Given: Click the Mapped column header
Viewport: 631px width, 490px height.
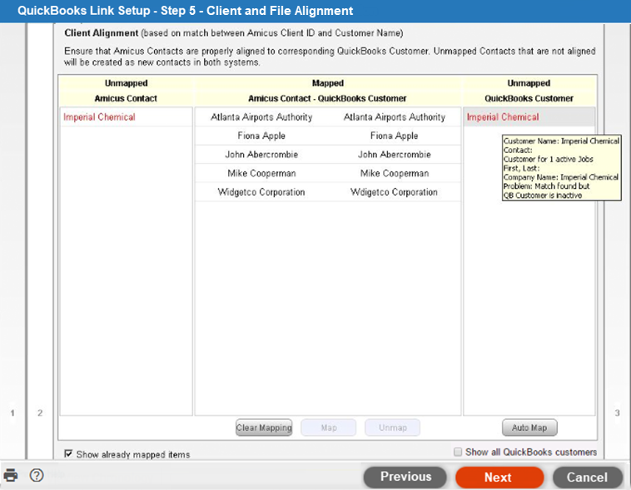Looking at the screenshot, I should pyautogui.click(x=328, y=83).
